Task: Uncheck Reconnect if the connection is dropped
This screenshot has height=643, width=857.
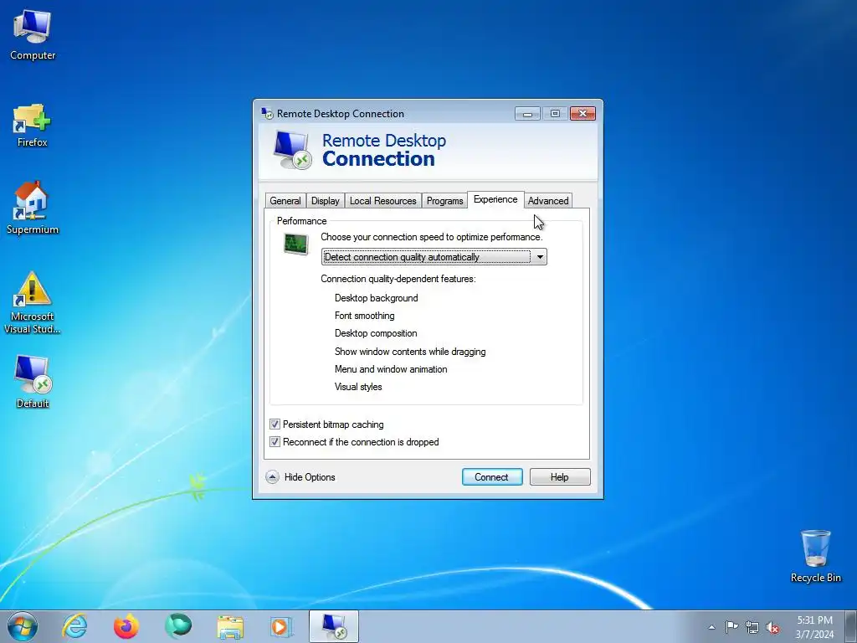Action: (275, 442)
